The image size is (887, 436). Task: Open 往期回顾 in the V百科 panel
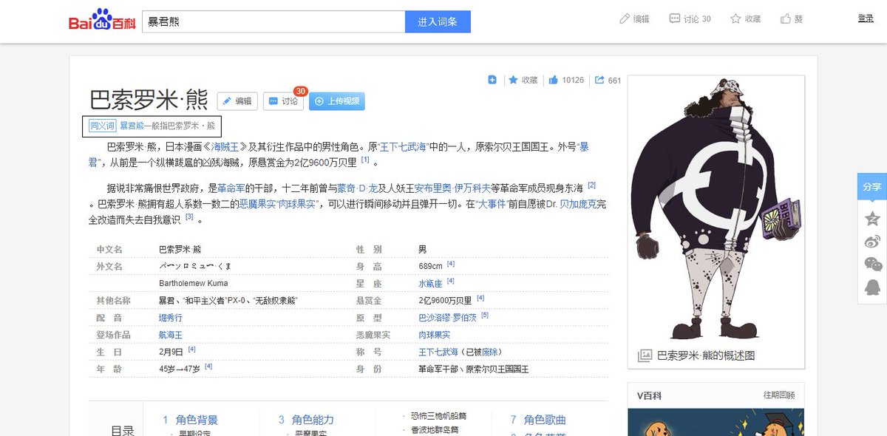[779, 395]
